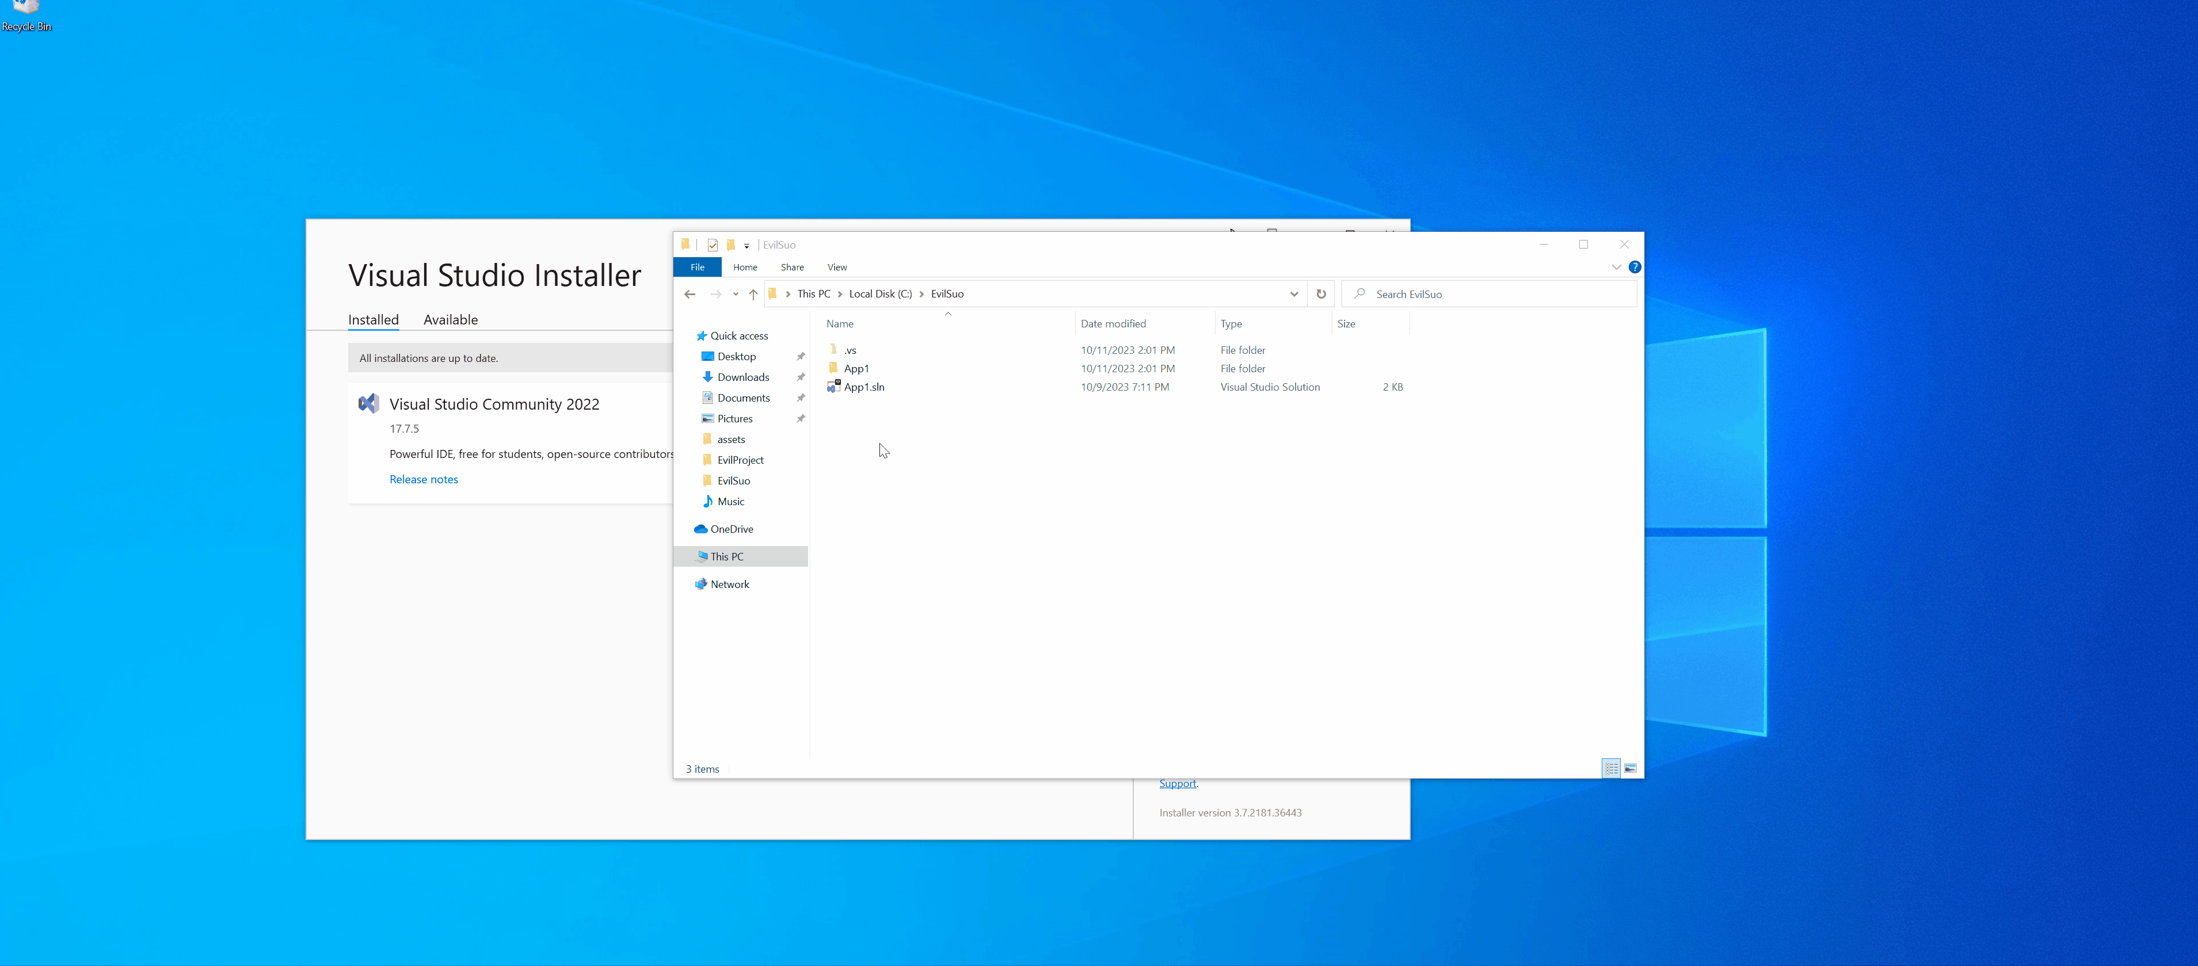This screenshot has height=966, width=2198.
Task: Open the address bar history dropdown
Action: (x=1294, y=294)
